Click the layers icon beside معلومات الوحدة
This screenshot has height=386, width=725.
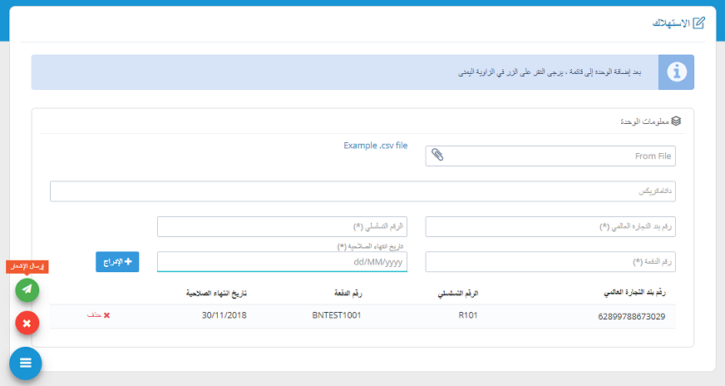click(676, 121)
